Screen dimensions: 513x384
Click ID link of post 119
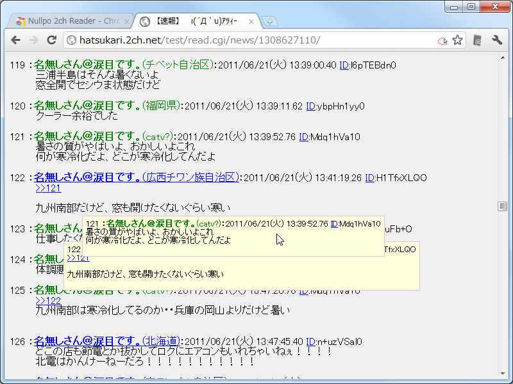pos(344,65)
